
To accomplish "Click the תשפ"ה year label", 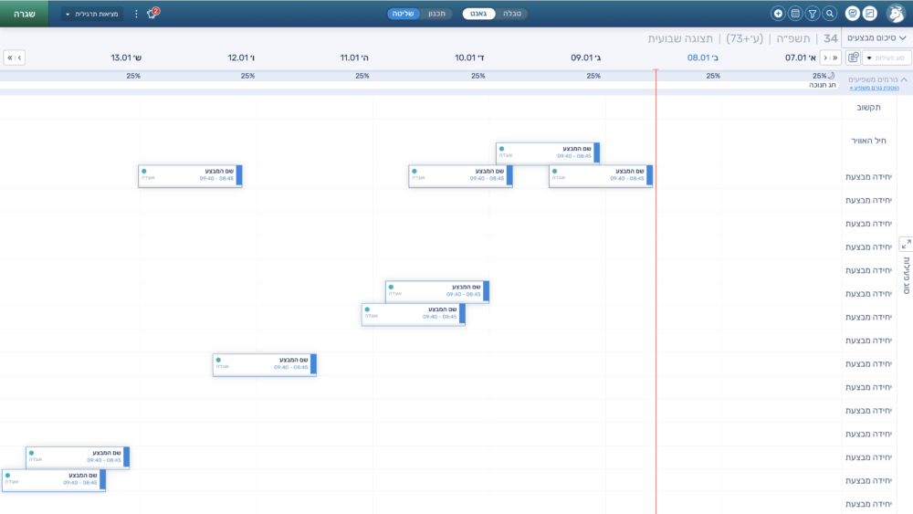I will [793, 38].
